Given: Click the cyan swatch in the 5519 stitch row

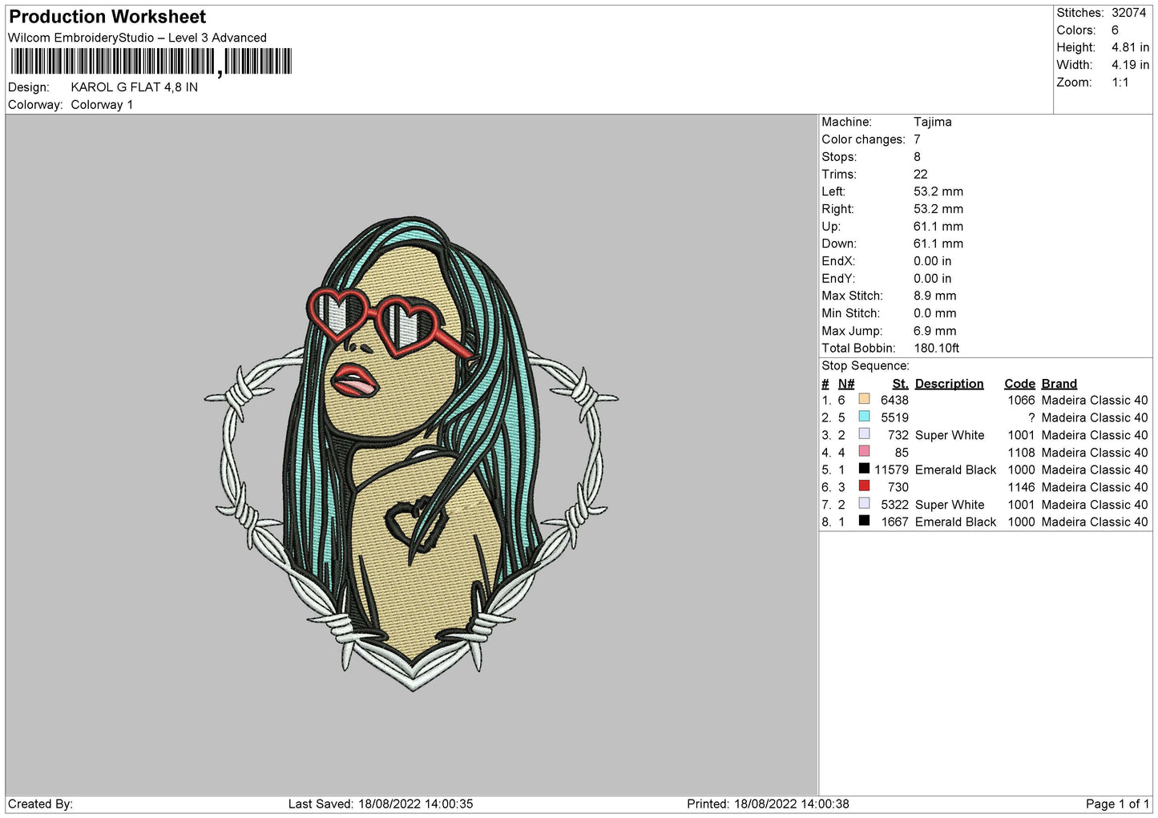Looking at the screenshot, I should click(864, 417).
